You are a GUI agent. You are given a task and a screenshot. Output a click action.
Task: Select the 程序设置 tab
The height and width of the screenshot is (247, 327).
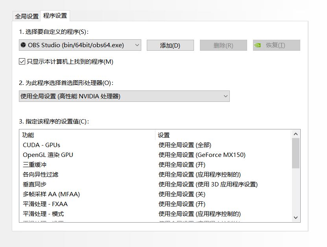point(55,16)
